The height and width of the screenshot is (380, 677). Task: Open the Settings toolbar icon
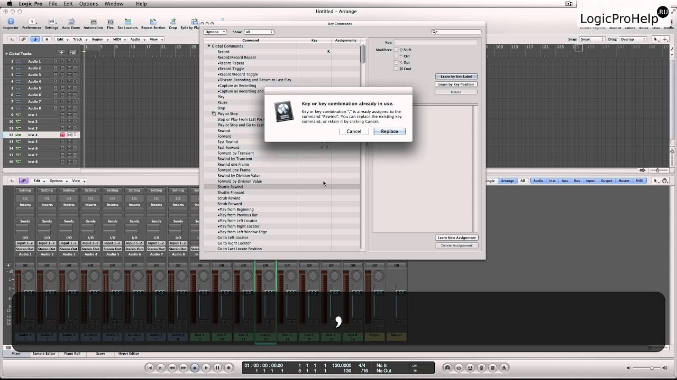[x=51, y=24]
